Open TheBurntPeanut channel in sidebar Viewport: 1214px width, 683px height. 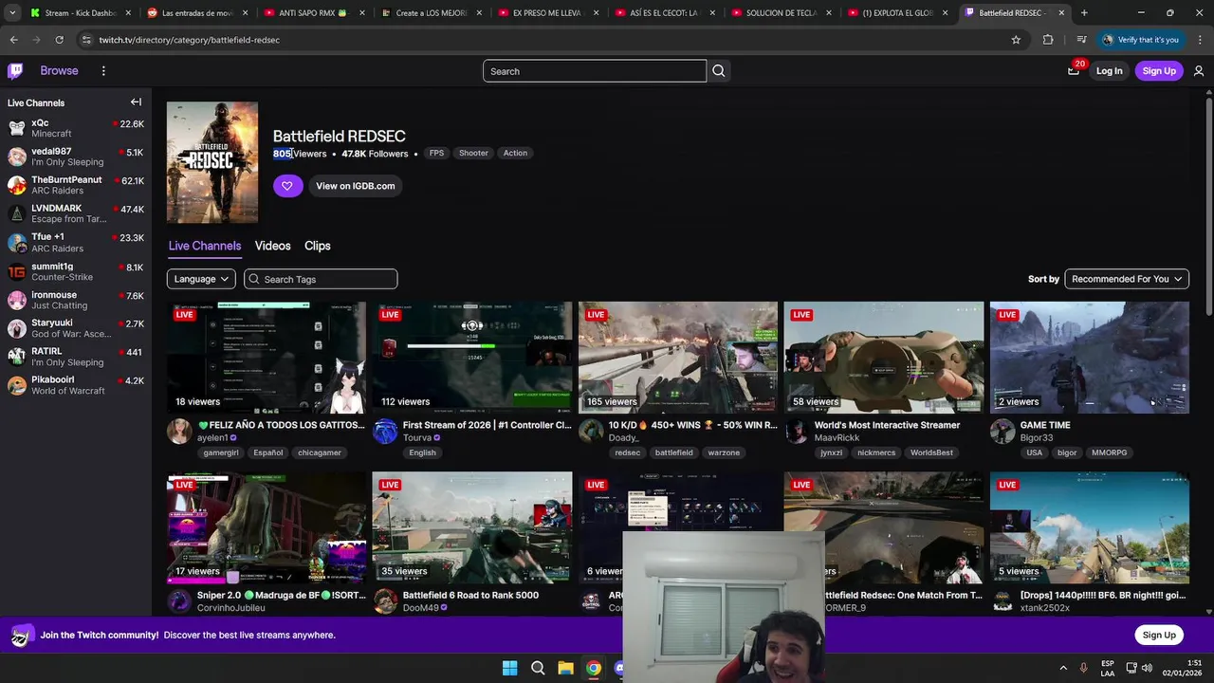coord(76,185)
